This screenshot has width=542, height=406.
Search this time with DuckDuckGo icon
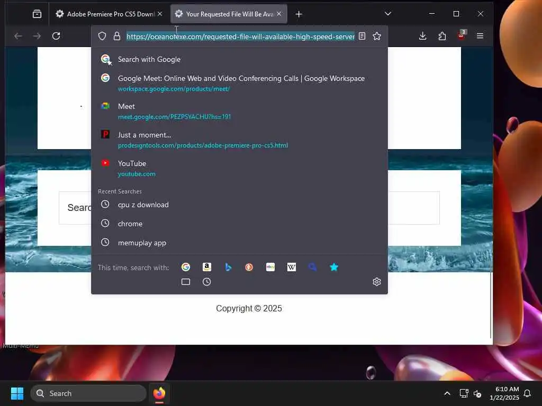pos(249,267)
